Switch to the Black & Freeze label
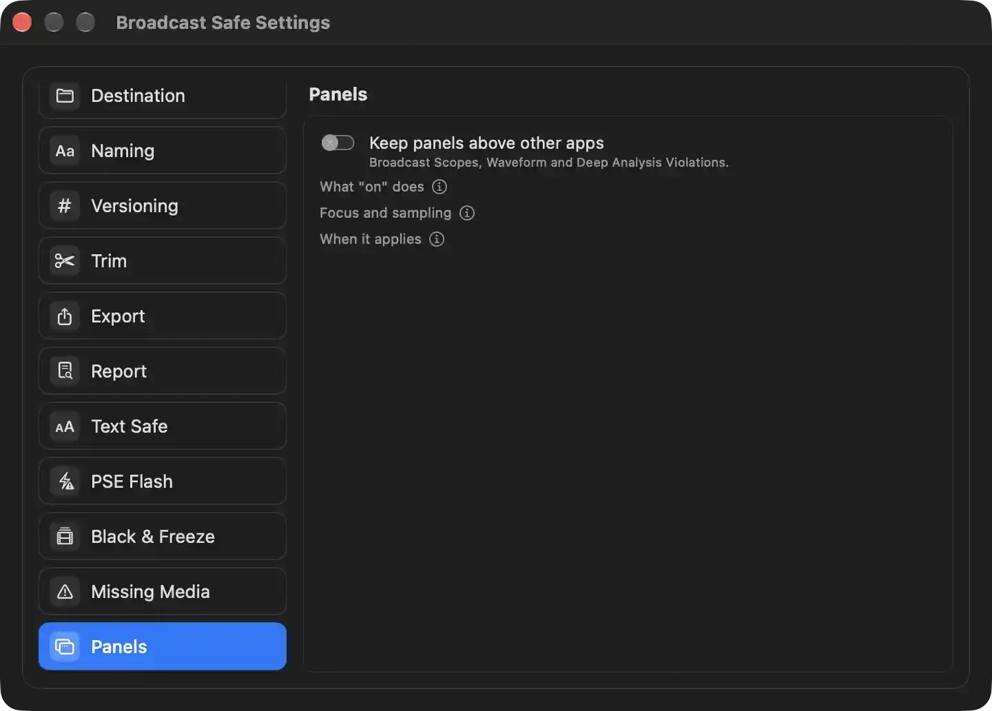The width and height of the screenshot is (992, 711). coord(153,537)
